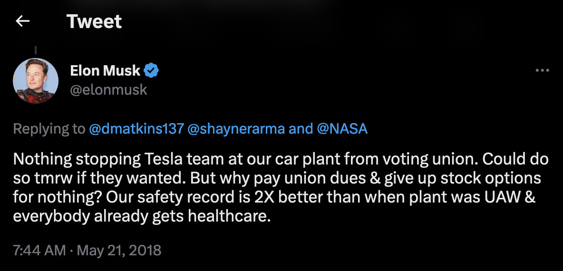This screenshot has width=563, height=271.
Task: Open the three-dot more options menu
Action: [542, 71]
